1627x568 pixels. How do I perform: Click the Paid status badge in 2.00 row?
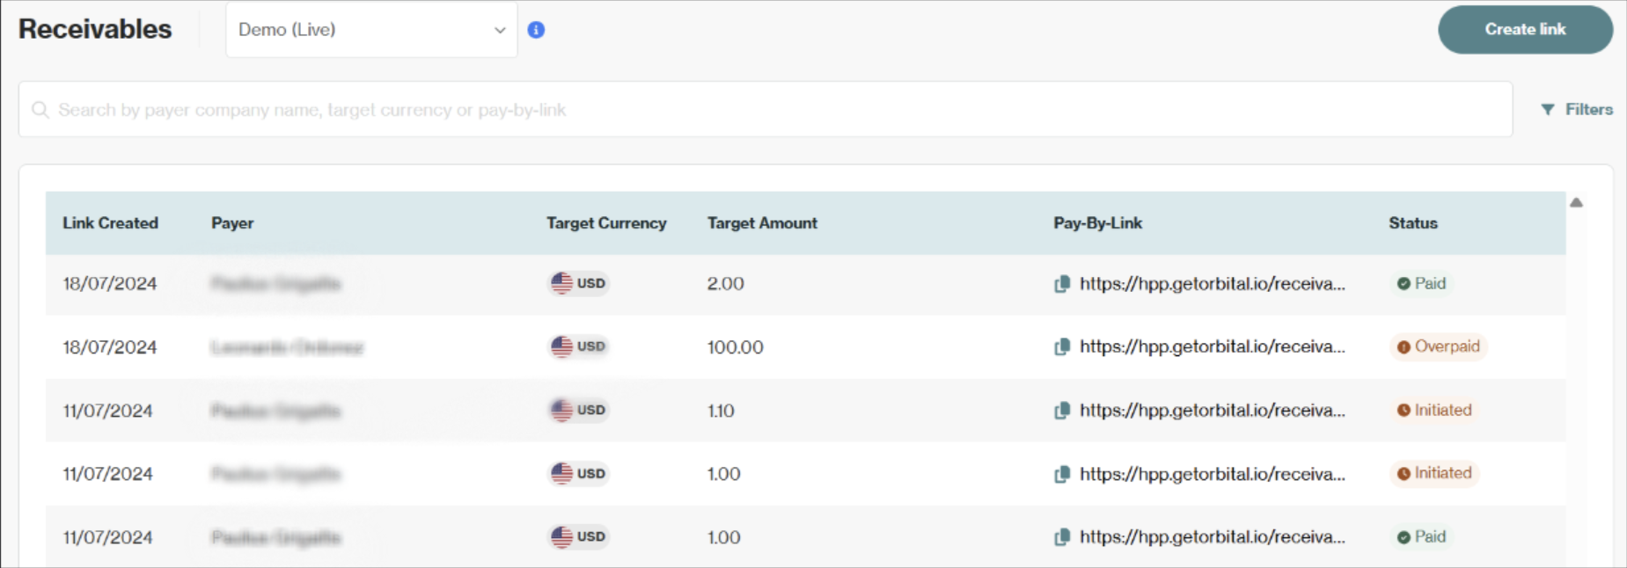coord(1421,283)
